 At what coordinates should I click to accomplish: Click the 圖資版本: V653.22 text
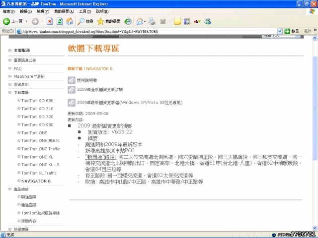[x=110, y=132]
